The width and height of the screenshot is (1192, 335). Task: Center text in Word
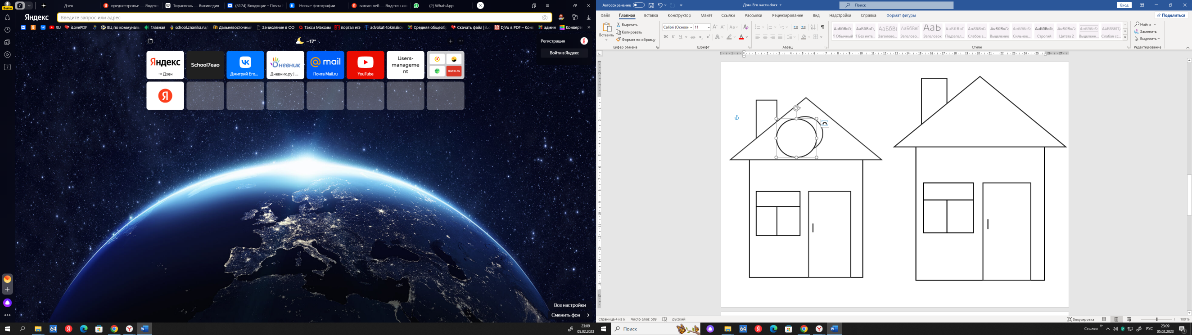(x=765, y=37)
